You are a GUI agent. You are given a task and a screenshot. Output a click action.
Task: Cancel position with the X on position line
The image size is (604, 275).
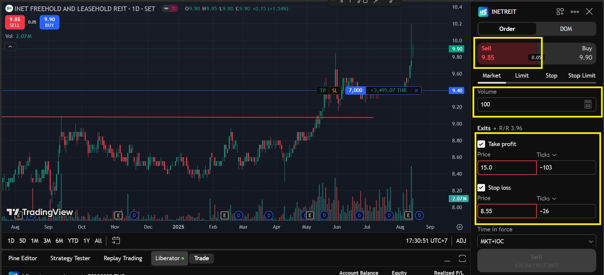416,90
